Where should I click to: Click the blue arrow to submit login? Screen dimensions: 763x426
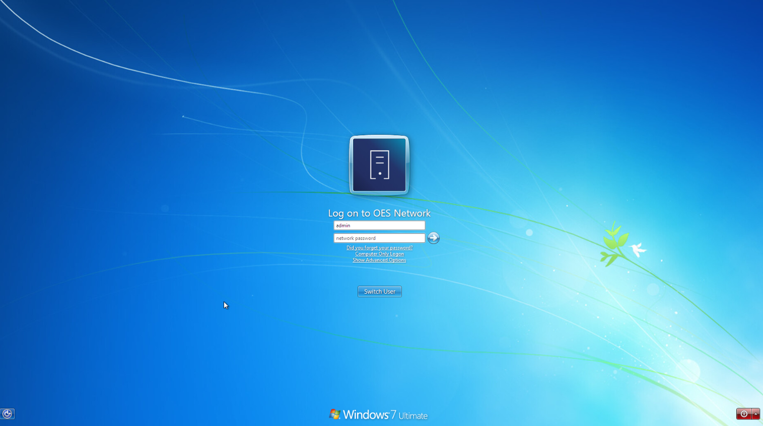tap(433, 238)
